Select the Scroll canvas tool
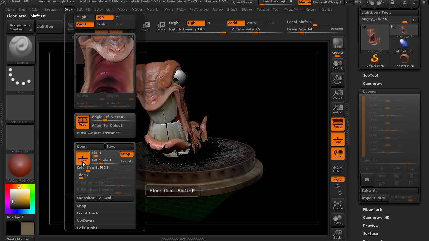This screenshot has height=241, width=429. pos(338,65)
